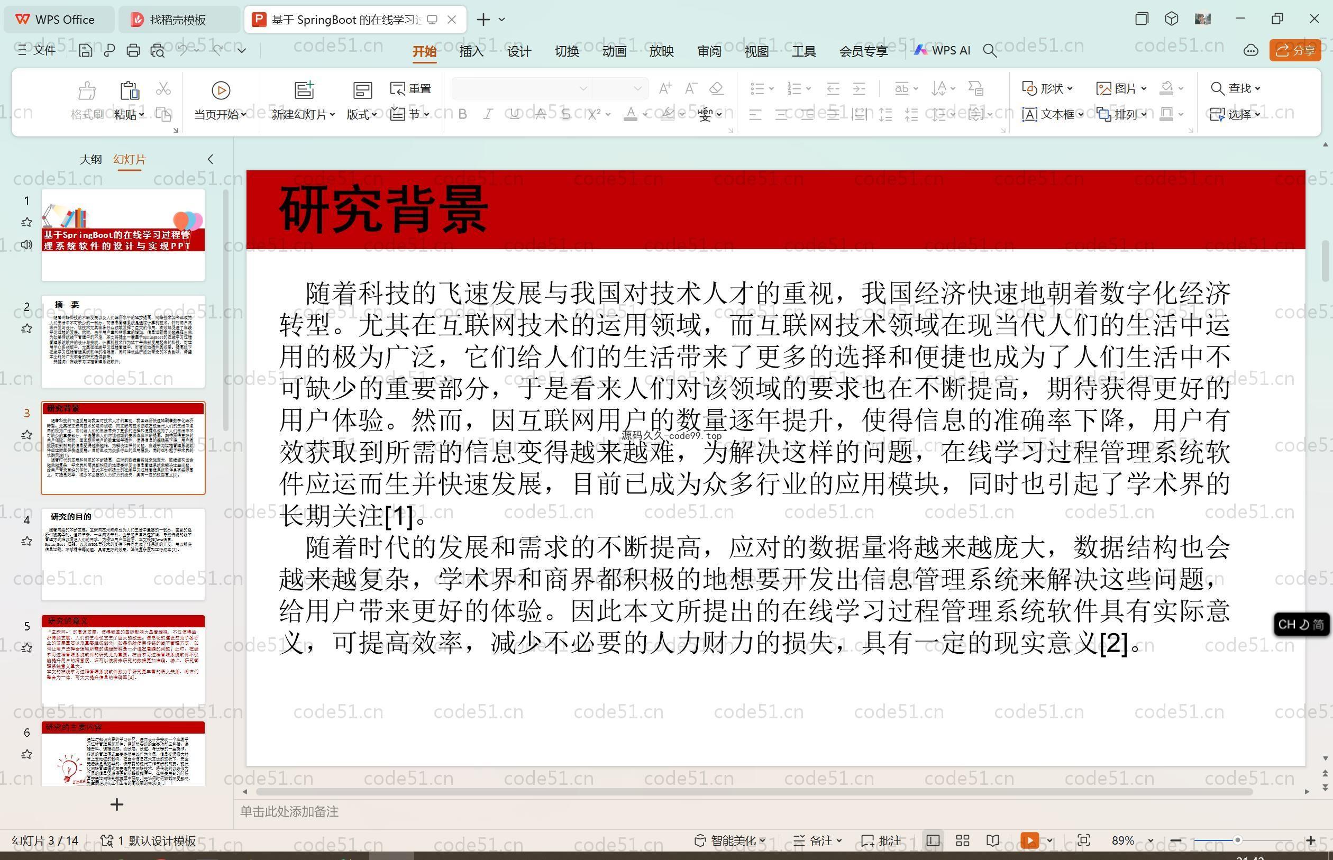Click the Cut scissors icon
The image size is (1333, 860).
click(x=163, y=88)
